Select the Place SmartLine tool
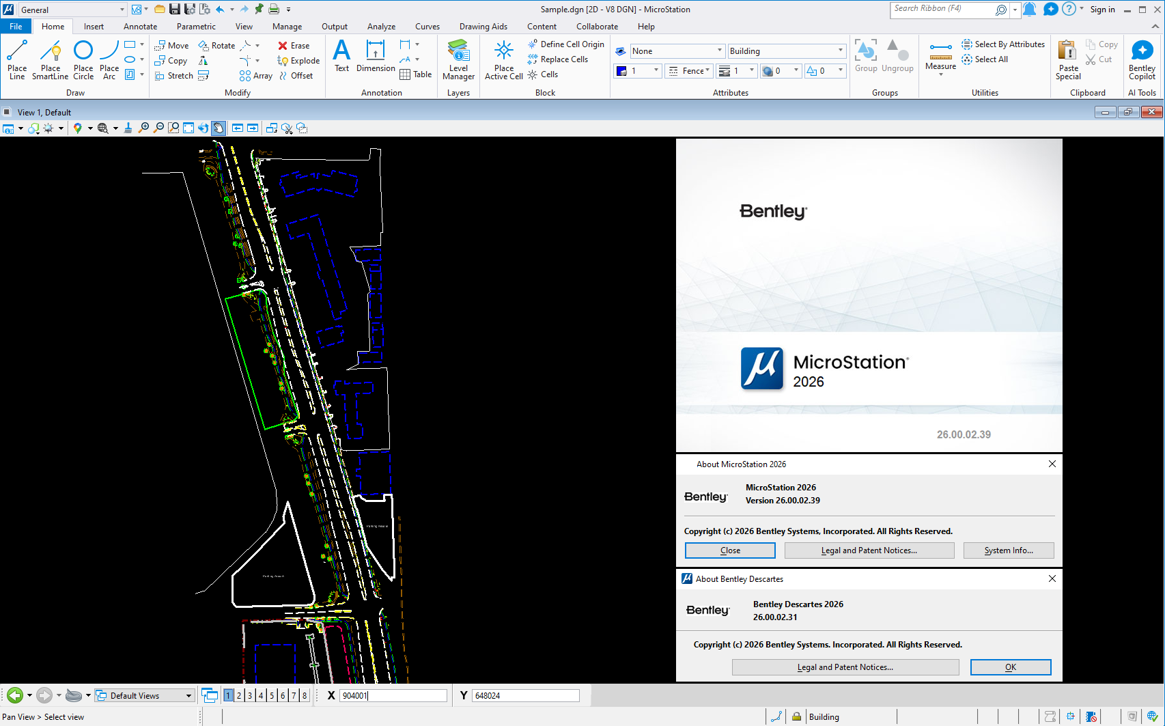Image resolution: width=1165 pixels, height=726 pixels. (50, 60)
